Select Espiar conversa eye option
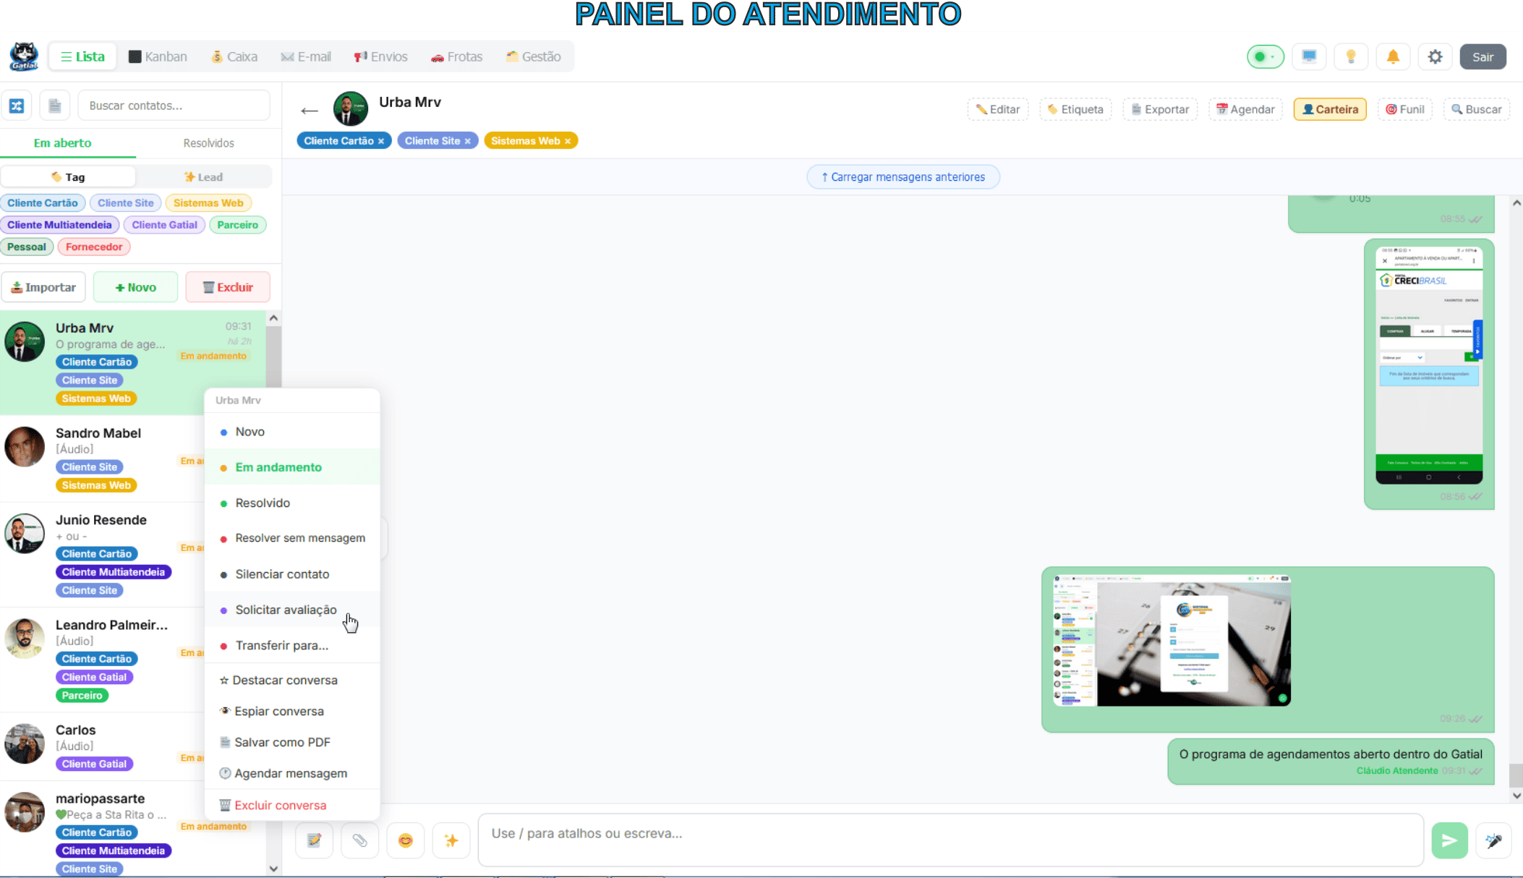Image resolution: width=1523 pixels, height=878 pixels. (292, 711)
